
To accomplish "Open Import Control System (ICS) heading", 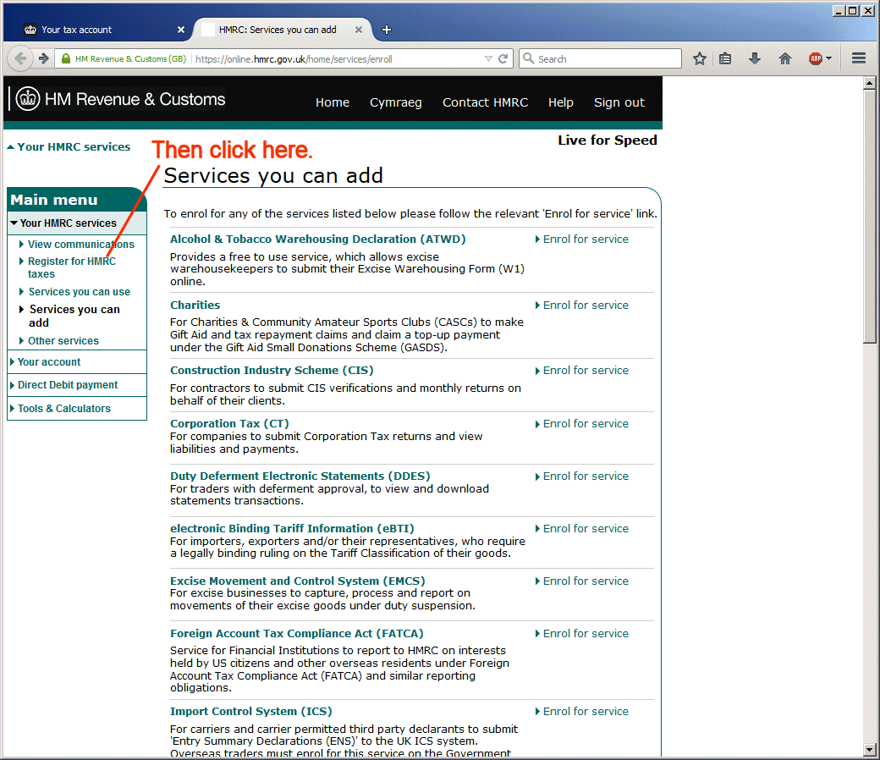I will click(250, 711).
